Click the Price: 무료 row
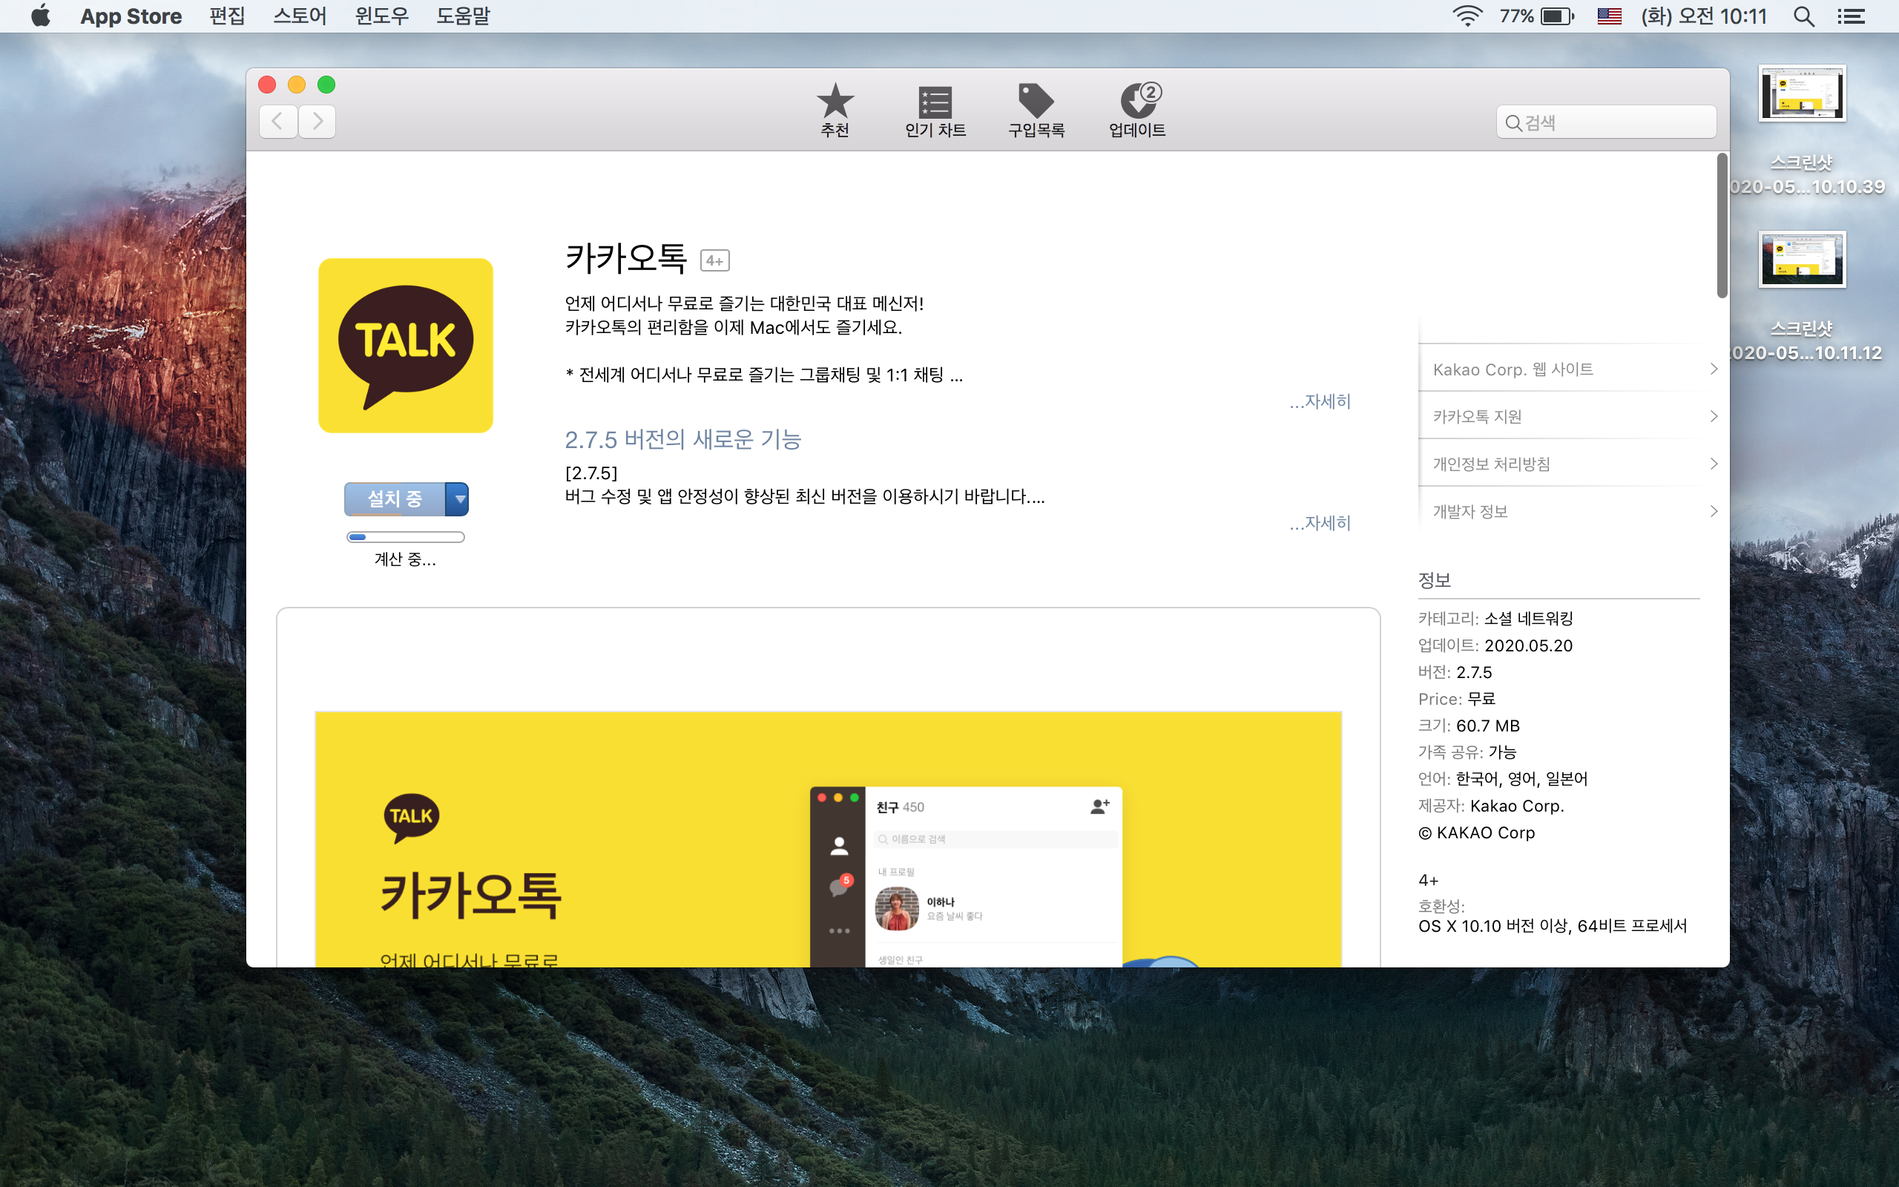The image size is (1899, 1187). 1456,699
